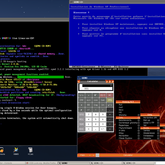This screenshot has height=165, width=165.
Task: Click the STO memory key on the Calculator
Action: point(82,114)
